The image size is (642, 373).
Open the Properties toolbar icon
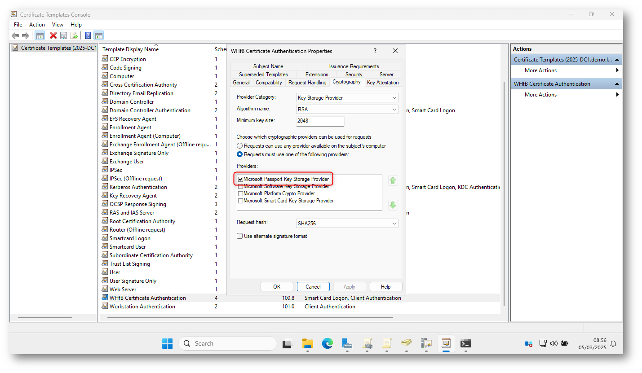(64, 35)
